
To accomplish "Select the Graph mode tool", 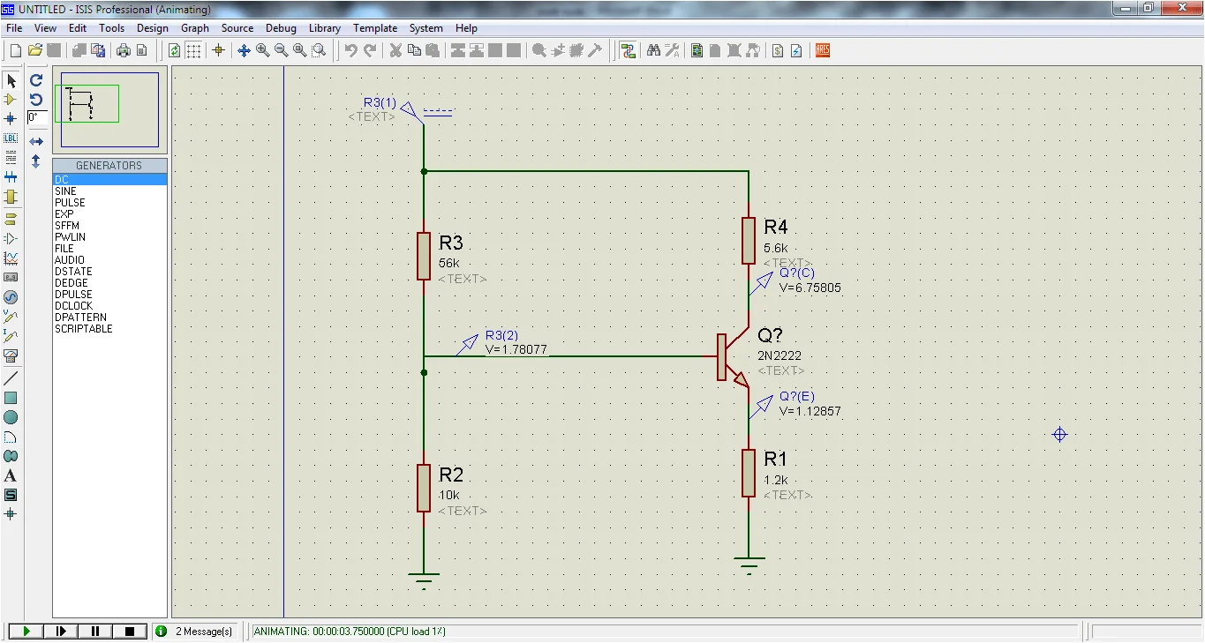I will 11,258.
